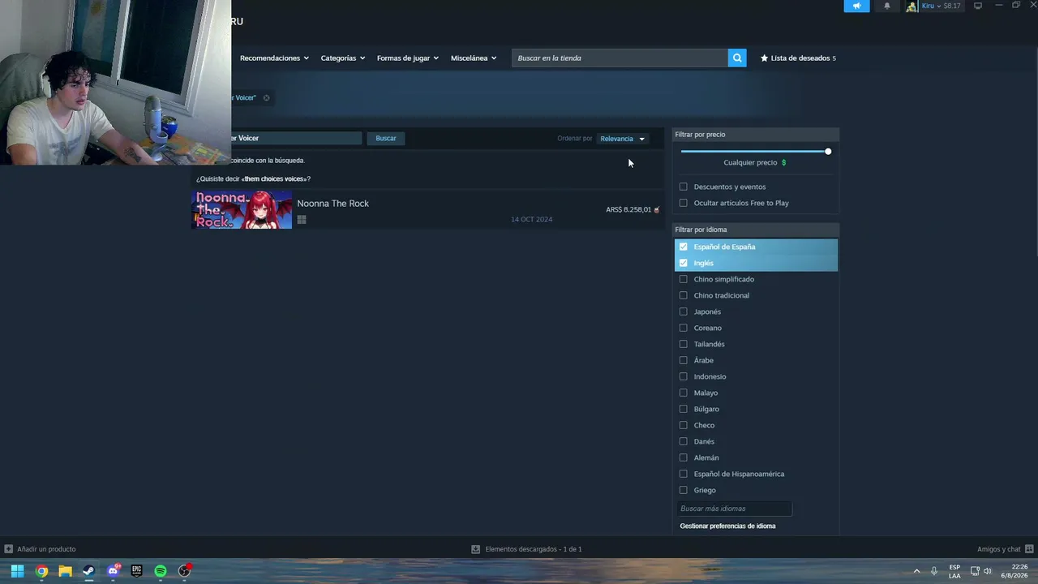Collapse the Filtrar por precio panel header

[756, 135]
